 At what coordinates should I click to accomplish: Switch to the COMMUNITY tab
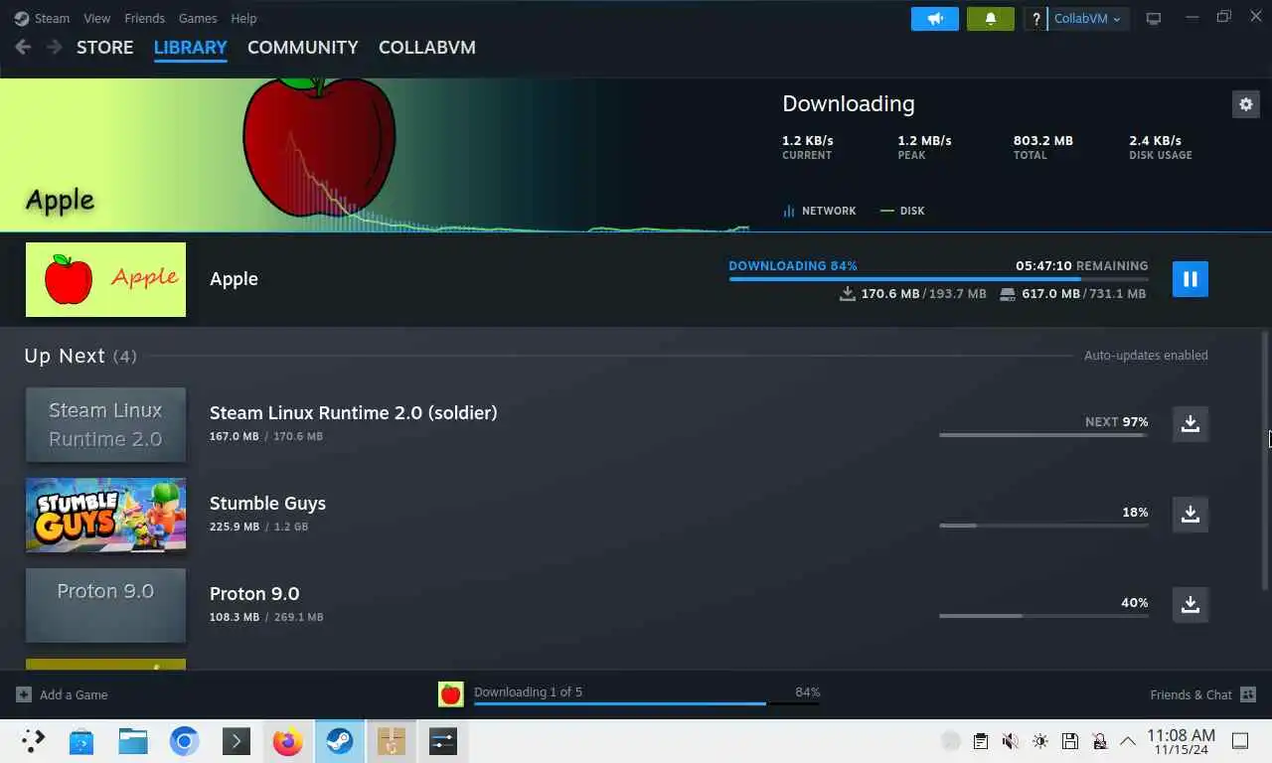[x=302, y=47]
